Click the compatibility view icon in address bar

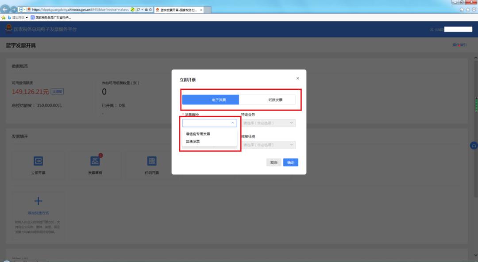[x=133, y=9]
